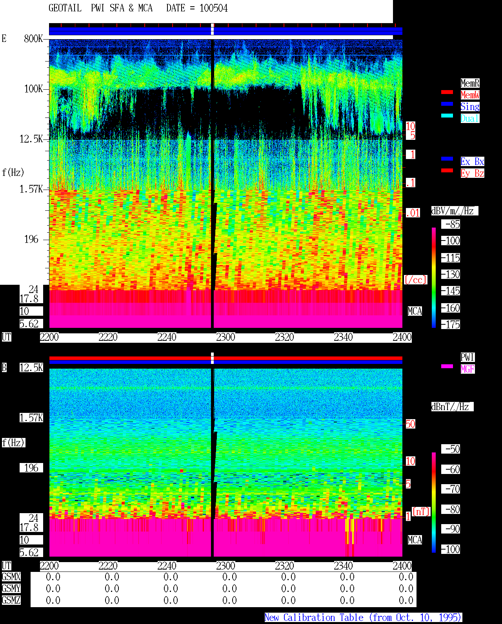Image resolution: width=502 pixels, height=624 pixels.
Task: Click the magenta MGF legend swatch
Action: point(447,366)
